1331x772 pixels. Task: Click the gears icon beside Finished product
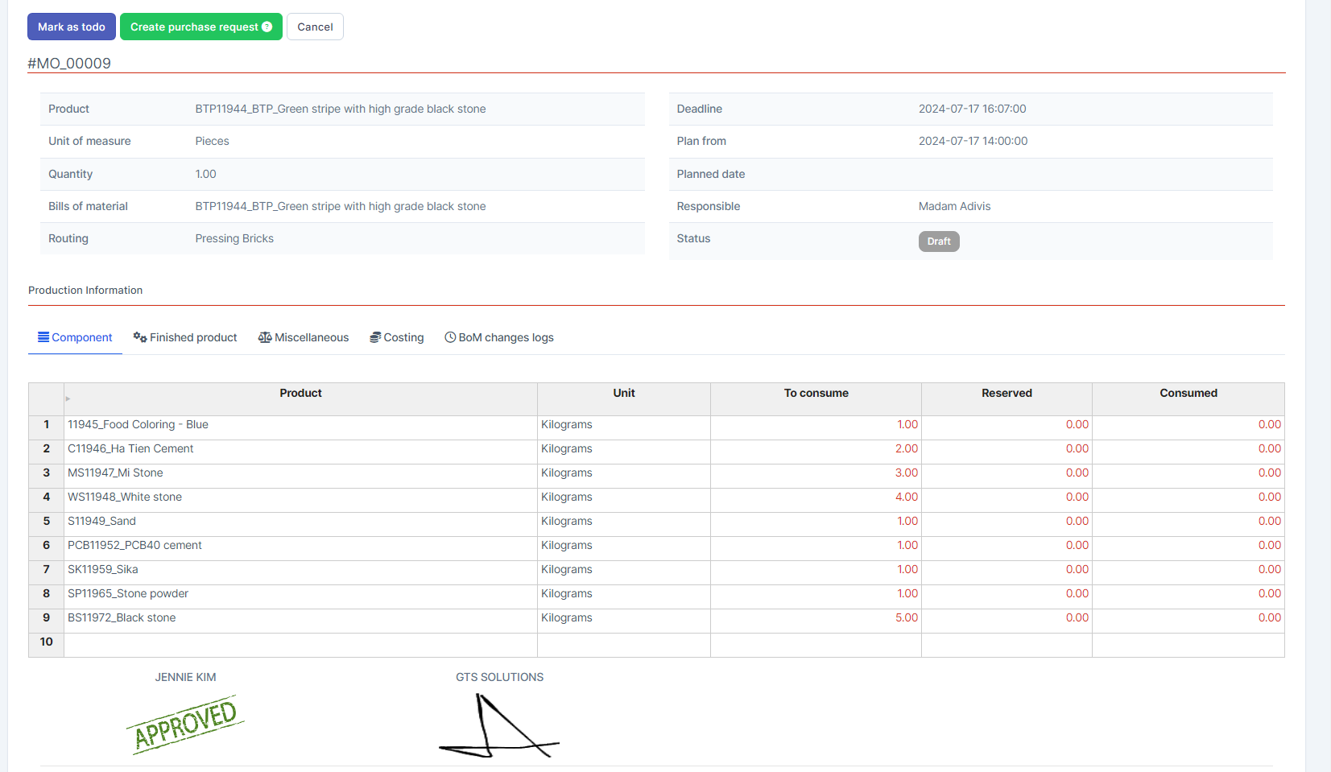click(140, 337)
